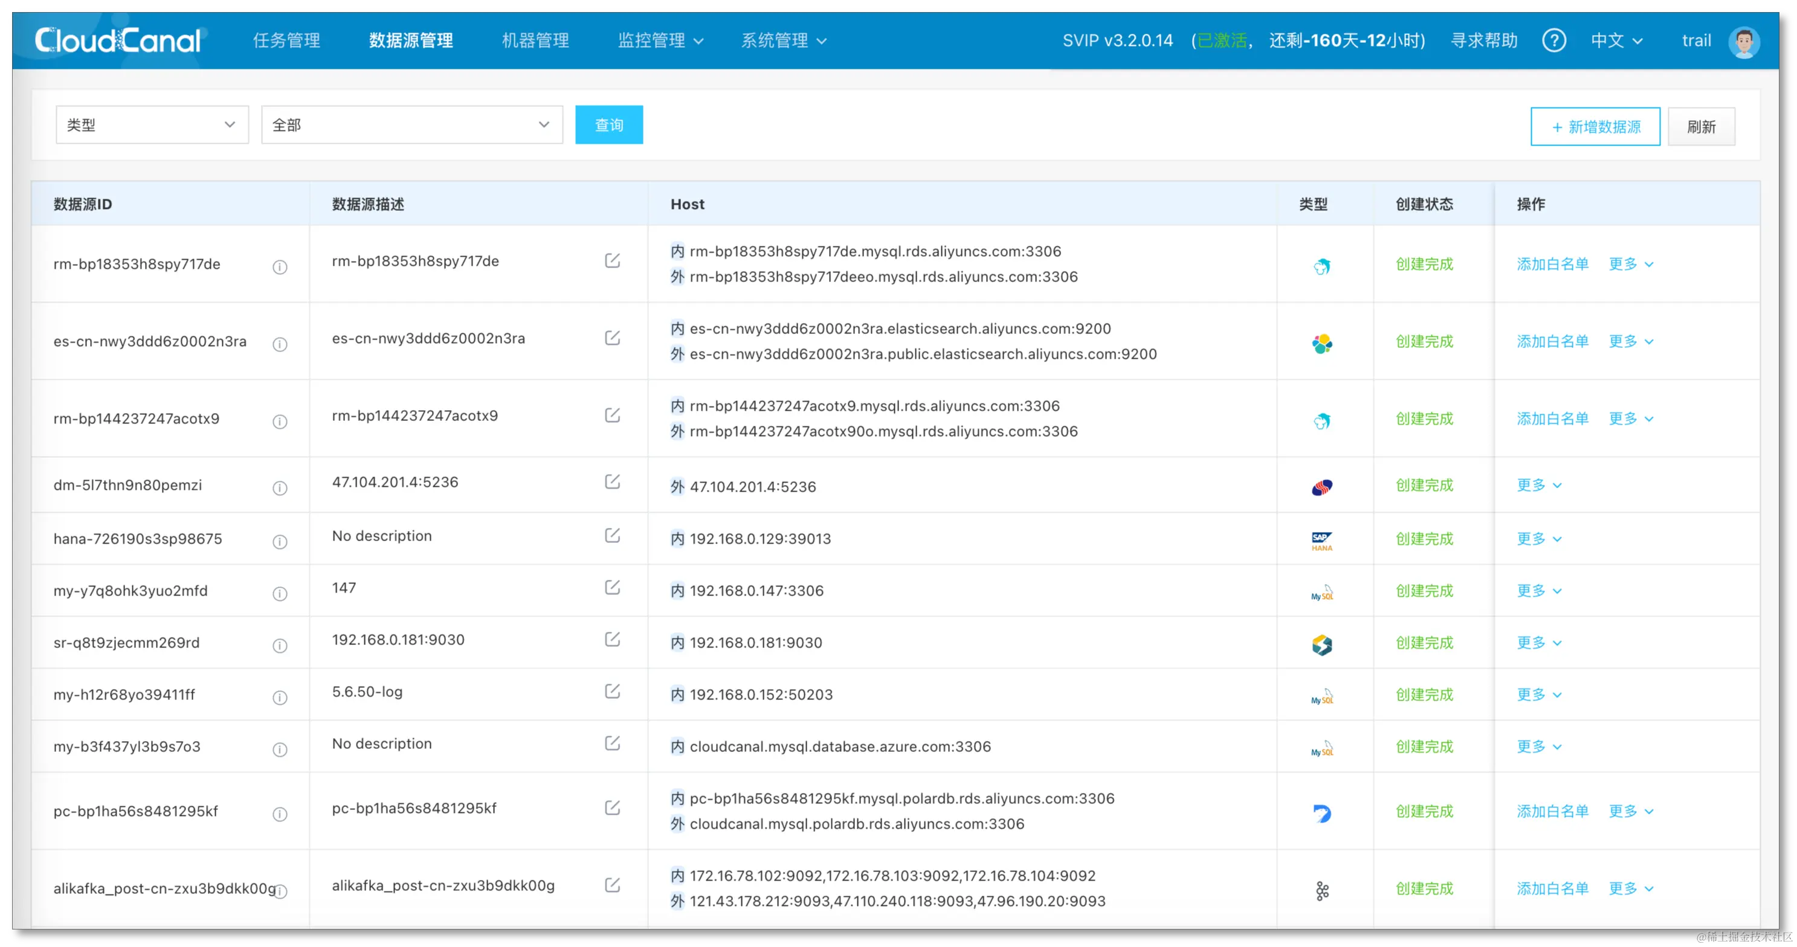1797x947 pixels.
Task: Expand 更多 for hana-726190s3sp98675 row
Action: click(1538, 538)
